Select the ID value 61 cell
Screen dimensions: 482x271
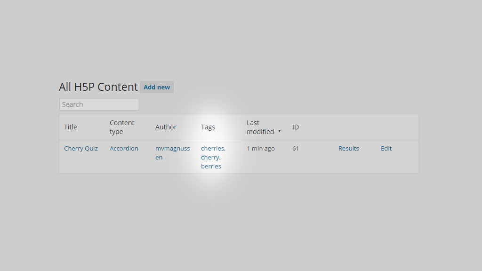pyautogui.click(x=296, y=148)
